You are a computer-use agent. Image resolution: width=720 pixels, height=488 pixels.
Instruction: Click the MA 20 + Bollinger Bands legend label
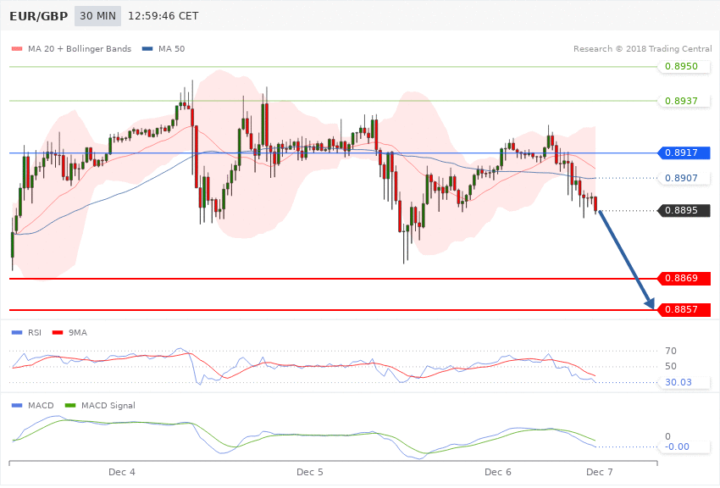pyautogui.click(x=80, y=48)
